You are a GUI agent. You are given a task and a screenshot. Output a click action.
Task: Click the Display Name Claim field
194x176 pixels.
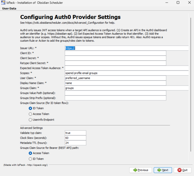115,83
